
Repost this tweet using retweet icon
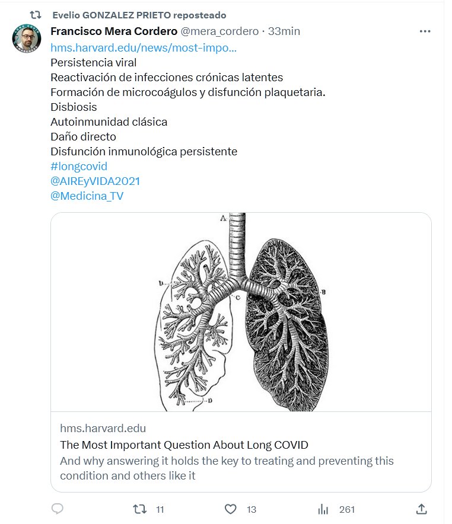[139, 509]
